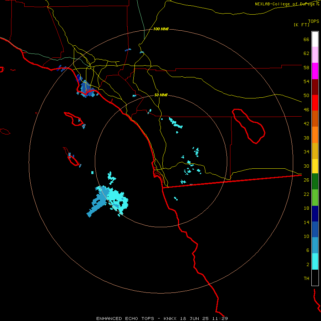Screen dimensions: 321x321
Task: Click the 'ENHANCED ECHO TOPS' product title
Action: [x=125, y=319]
